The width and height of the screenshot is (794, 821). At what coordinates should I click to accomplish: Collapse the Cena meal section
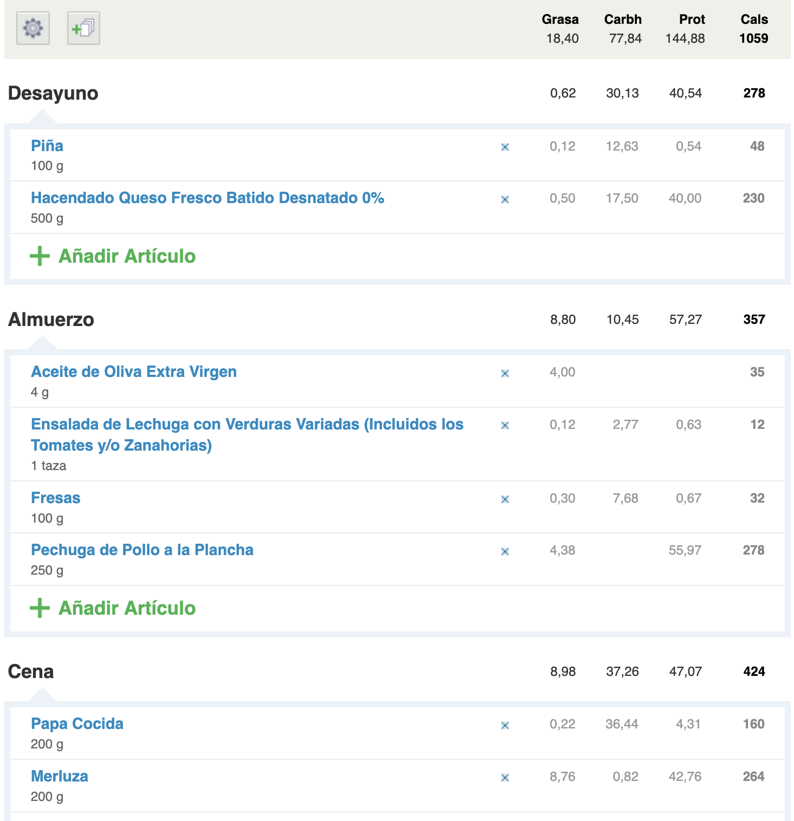[31, 672]
